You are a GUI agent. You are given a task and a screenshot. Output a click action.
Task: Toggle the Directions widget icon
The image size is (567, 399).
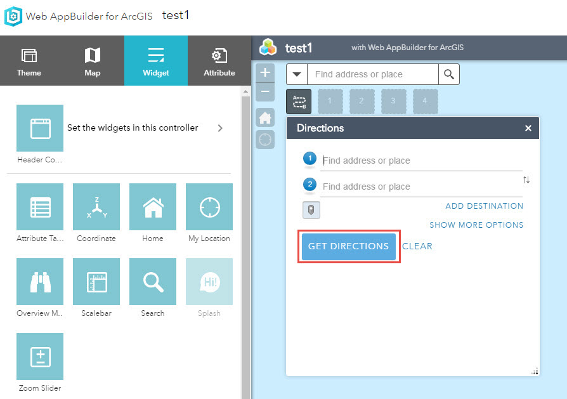click(x=299, y=101)
